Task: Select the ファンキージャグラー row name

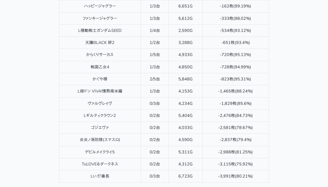Action: [x=100, y=18]
